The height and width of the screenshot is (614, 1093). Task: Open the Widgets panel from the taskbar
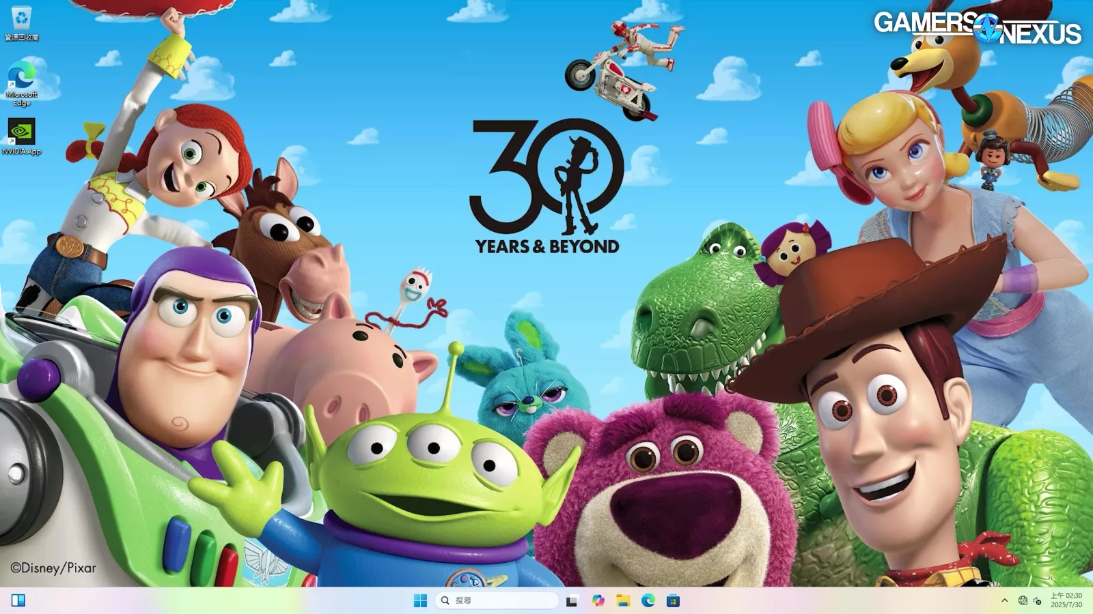[18, 600]
